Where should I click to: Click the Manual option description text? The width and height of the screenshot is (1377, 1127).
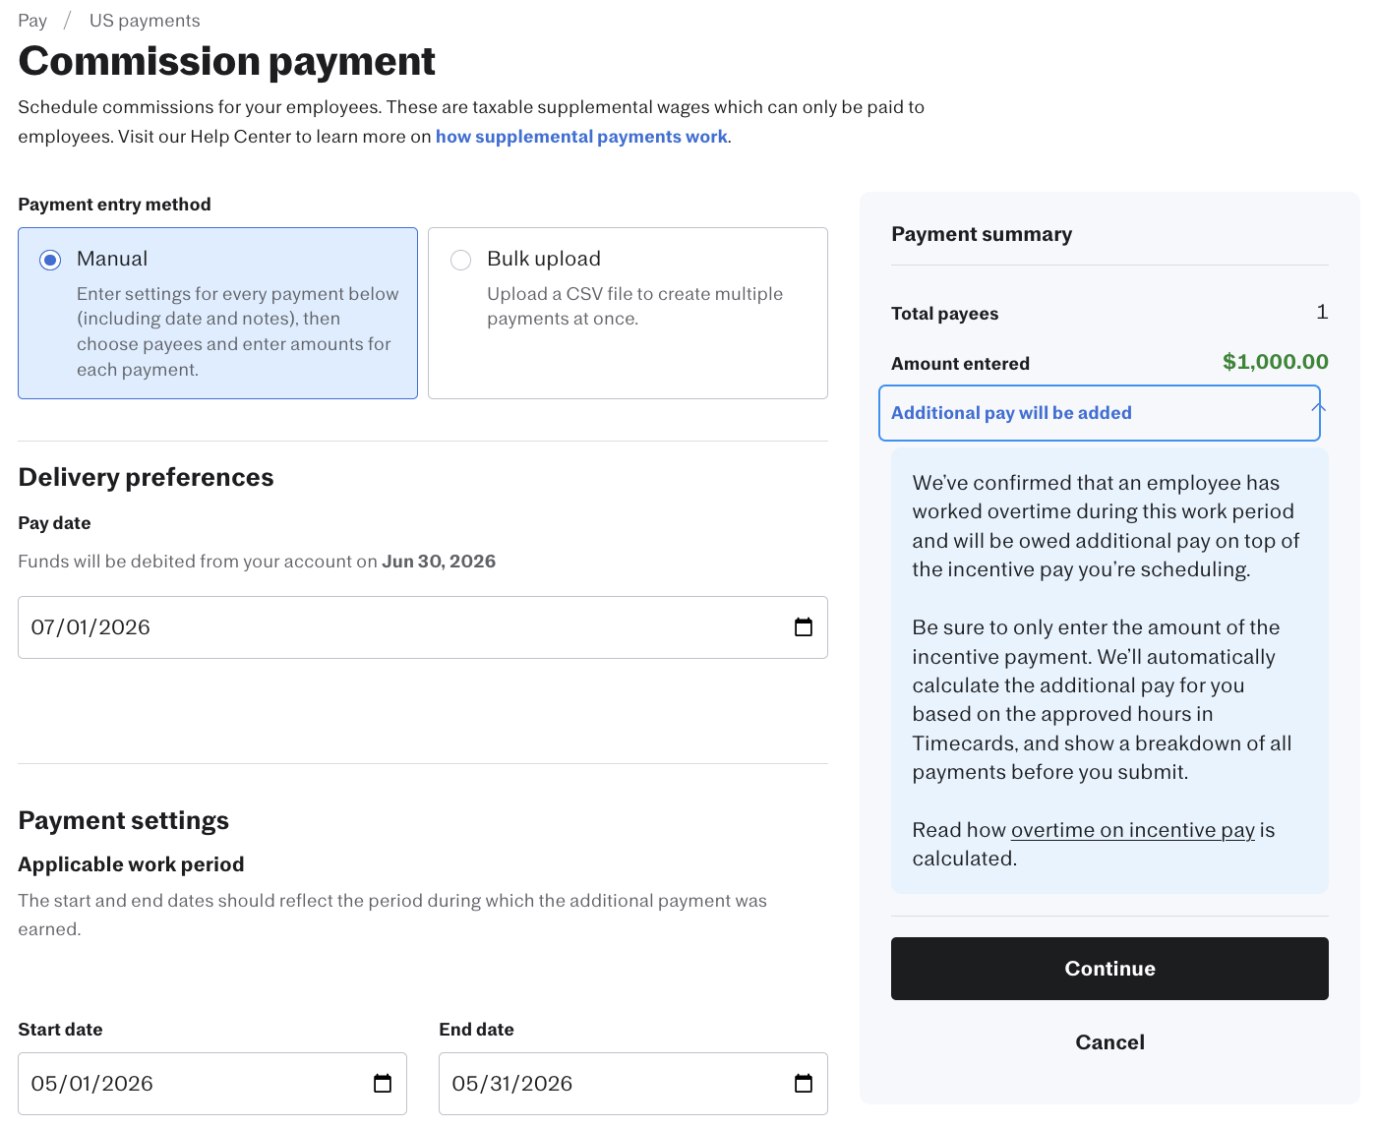[238, 331]
